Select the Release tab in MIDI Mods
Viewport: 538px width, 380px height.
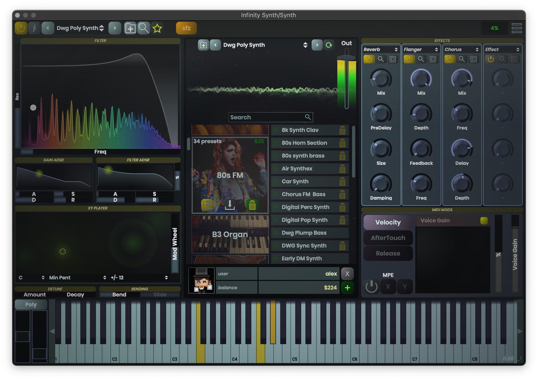tap(388, 253)
